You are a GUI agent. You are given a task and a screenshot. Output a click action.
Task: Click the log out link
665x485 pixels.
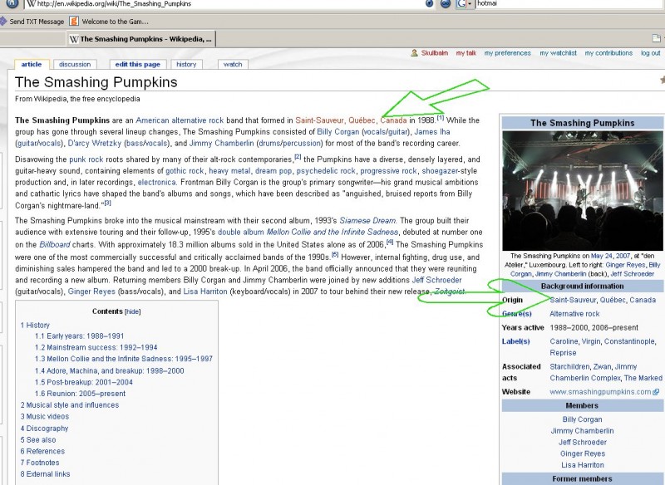[x=651, y=53]
